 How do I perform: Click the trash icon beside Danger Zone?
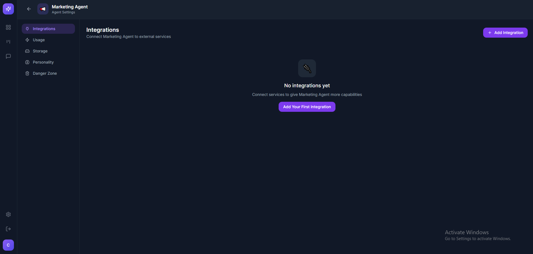click(27, 73)
